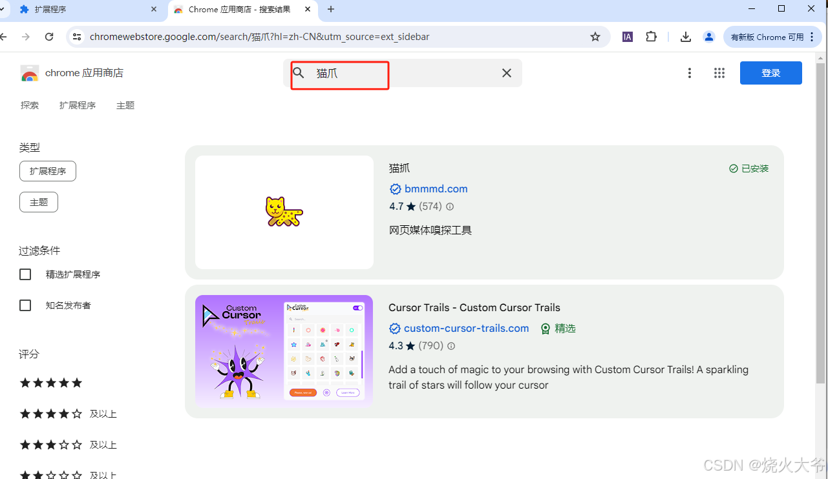The height and width of the screenshot is (479, 828).
Task: Click the chrome 应用商店 title text
Action: tap(84, 73)
